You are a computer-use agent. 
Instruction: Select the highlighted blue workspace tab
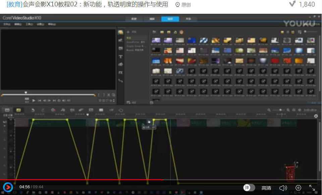(x=170, y=19)
